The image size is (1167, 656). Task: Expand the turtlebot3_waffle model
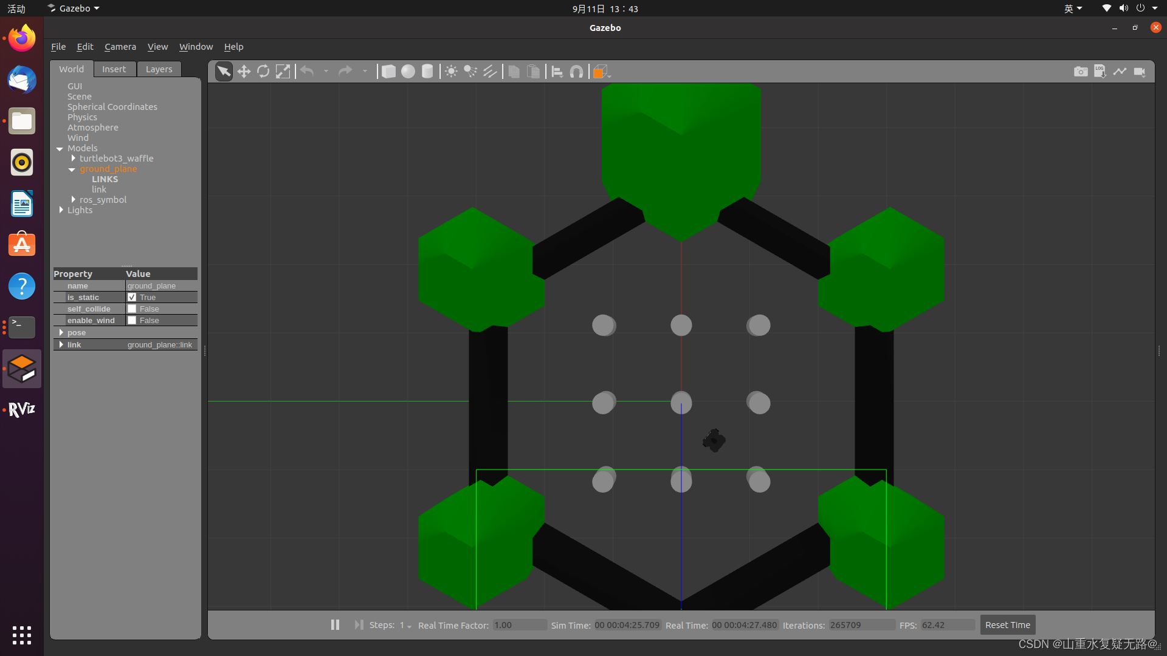(x=74, y=159)
